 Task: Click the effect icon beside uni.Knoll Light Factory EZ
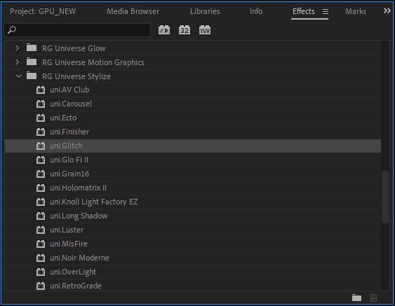(41, 202)
